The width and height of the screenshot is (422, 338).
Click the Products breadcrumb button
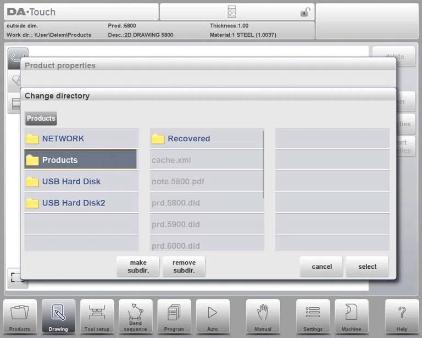(41, 118)
